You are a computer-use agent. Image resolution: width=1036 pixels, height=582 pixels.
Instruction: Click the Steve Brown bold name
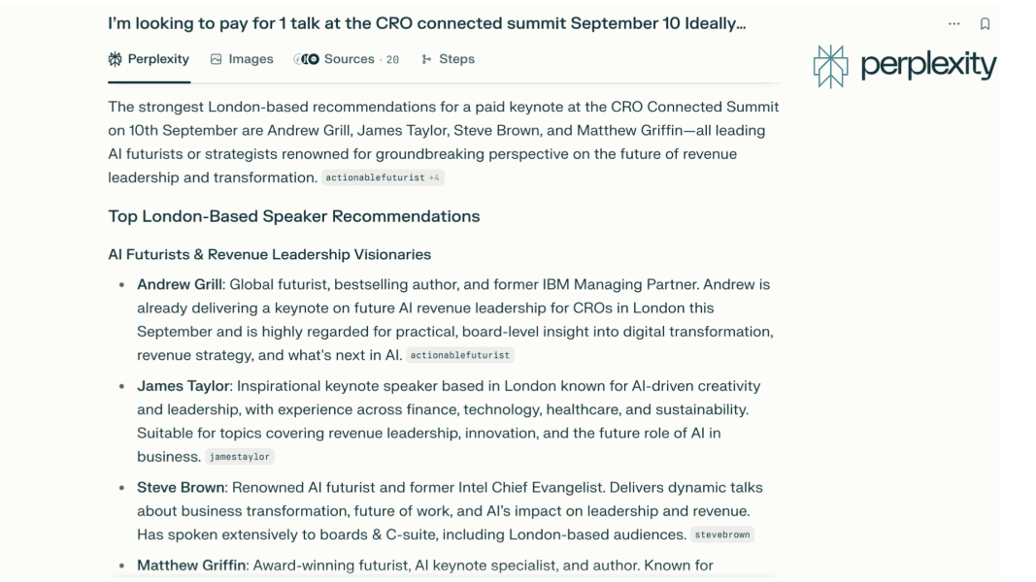[x=181, y=487]
